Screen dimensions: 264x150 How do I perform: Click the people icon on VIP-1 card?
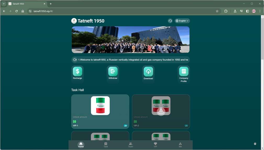click(x=125, y=126)
